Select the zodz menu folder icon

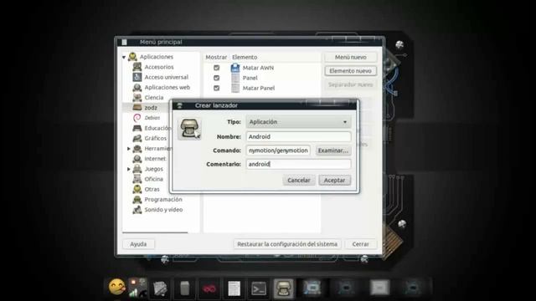[137, 108]
